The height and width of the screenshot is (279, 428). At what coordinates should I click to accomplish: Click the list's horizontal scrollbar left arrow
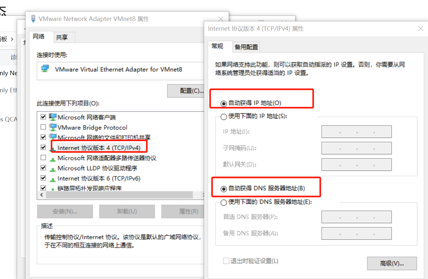tap(41, 195)
